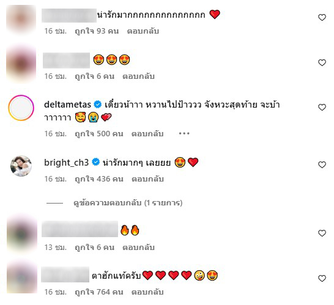Viewport: 334px width, 305px height.
Task: Like the deltametas comment
Action: (322, 108)
